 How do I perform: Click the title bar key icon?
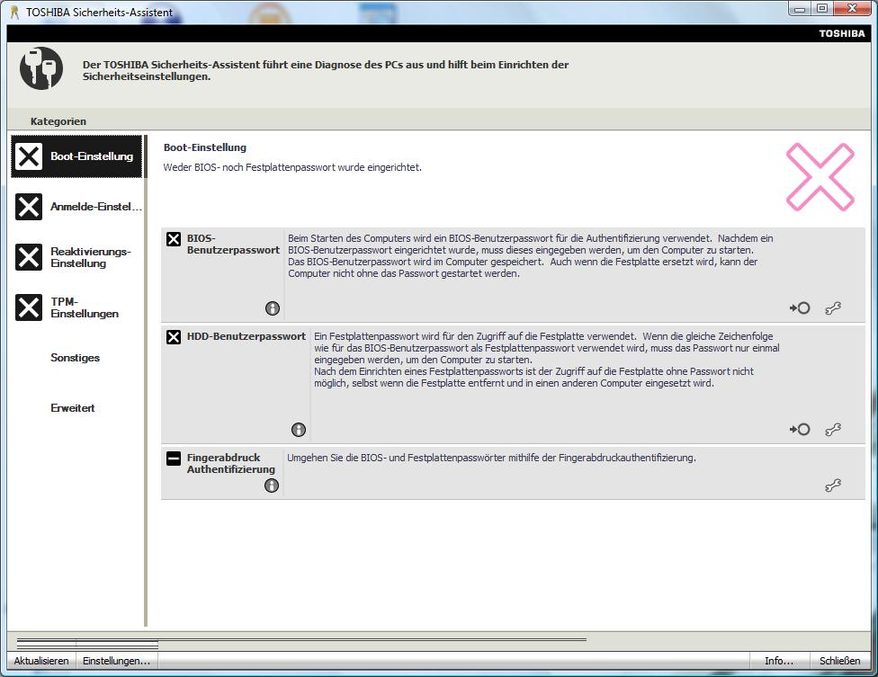tap(15, 12)
